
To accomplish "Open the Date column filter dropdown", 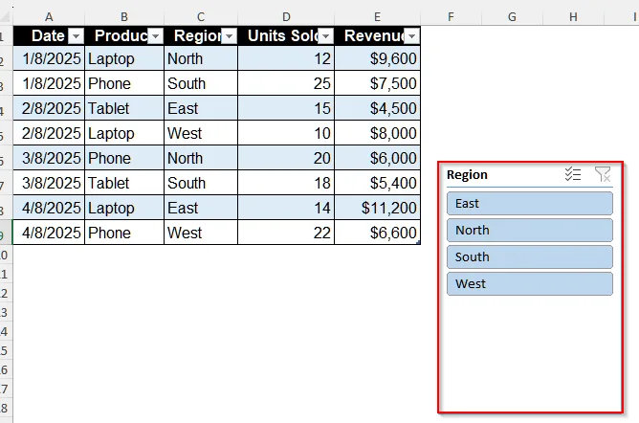I will 76,36.
